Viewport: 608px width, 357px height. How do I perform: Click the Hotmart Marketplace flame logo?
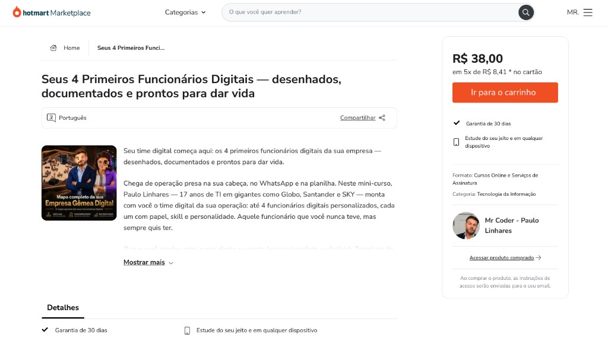(17, 12)
